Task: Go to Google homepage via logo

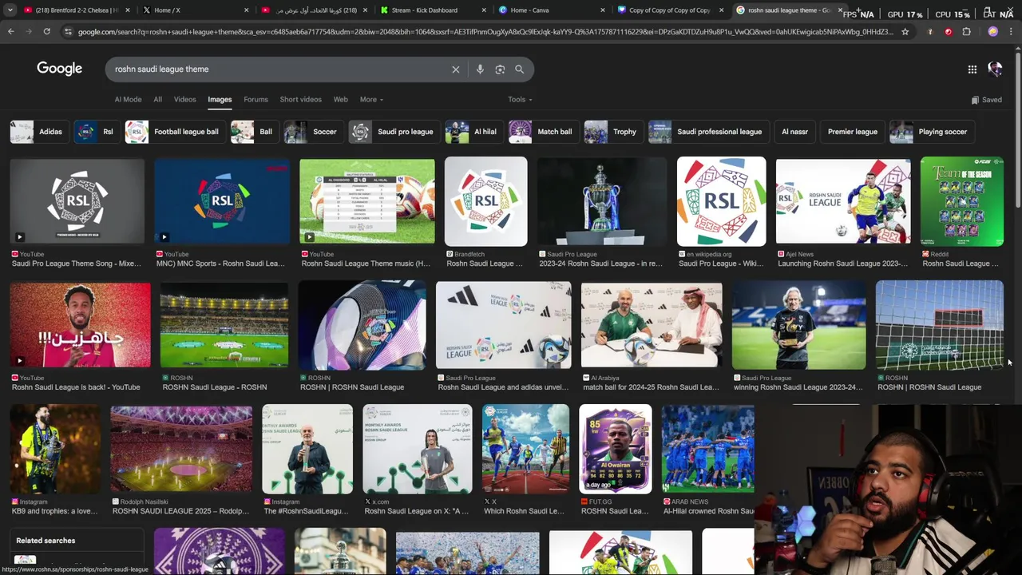Action: pos(59,69)
